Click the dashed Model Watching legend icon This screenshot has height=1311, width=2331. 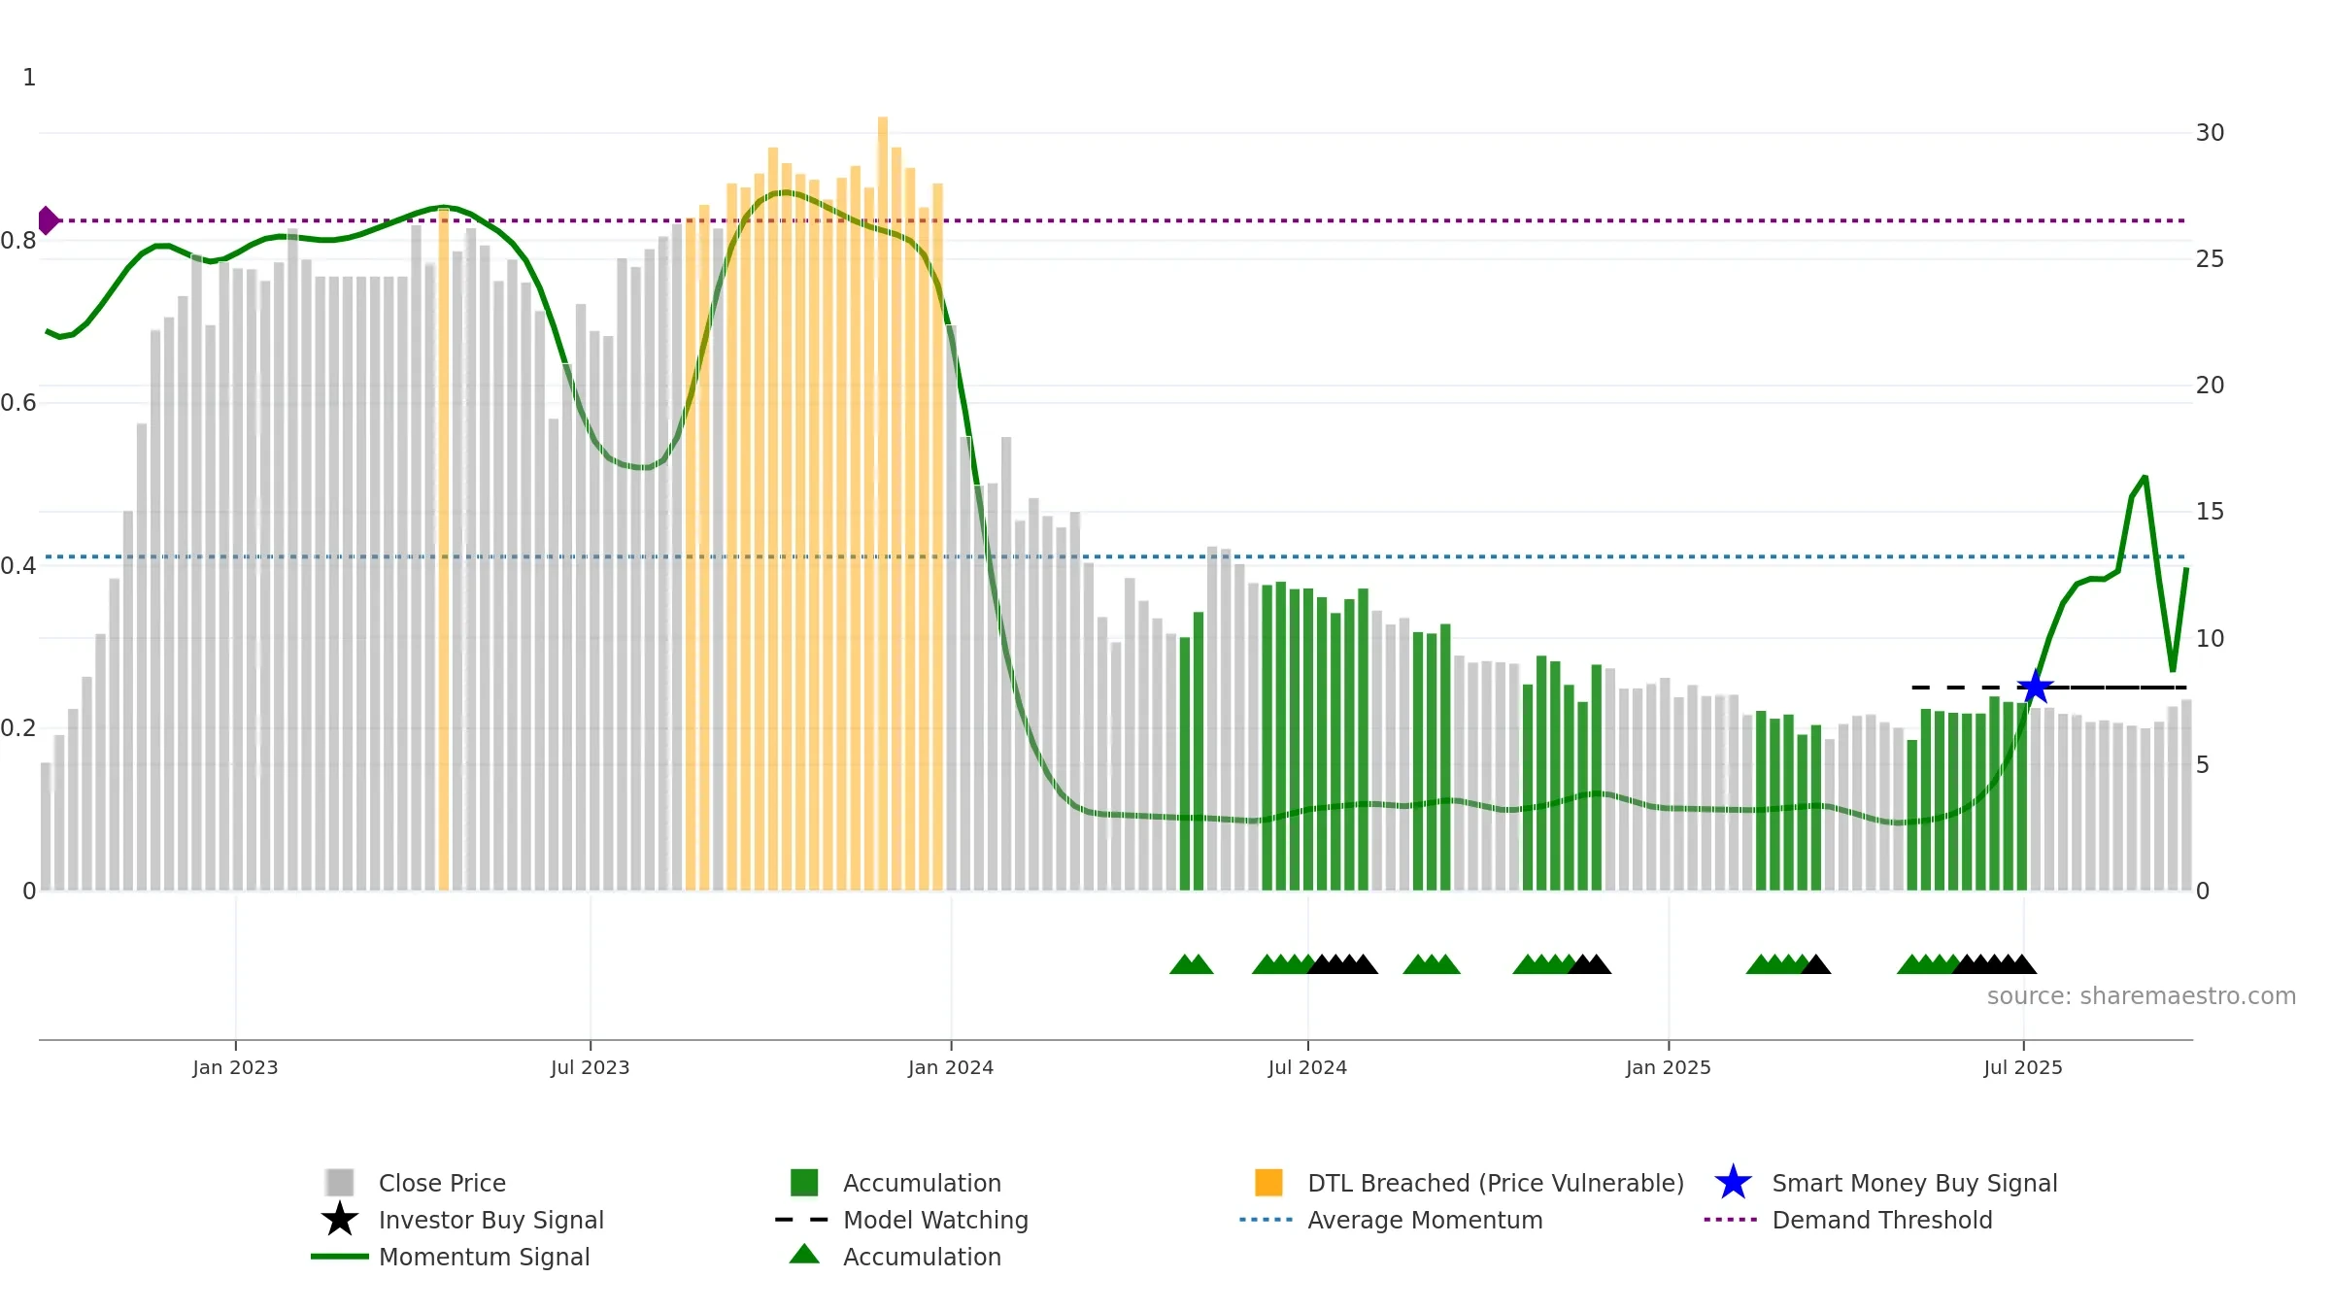click(x=801, y=1220)
